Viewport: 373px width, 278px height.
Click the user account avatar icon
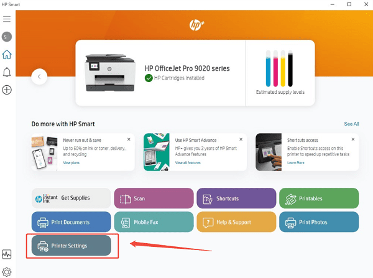pyautogui.click(x=7, y=37)
